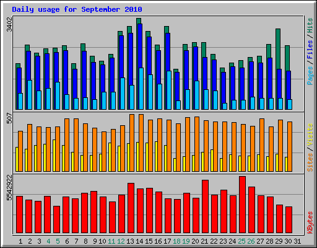
Task: Click the 'KBytes' legend text
Action: pos(310,223)
